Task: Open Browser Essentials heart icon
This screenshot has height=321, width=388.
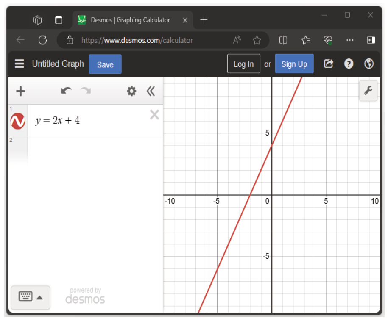Action: point(328,40)
